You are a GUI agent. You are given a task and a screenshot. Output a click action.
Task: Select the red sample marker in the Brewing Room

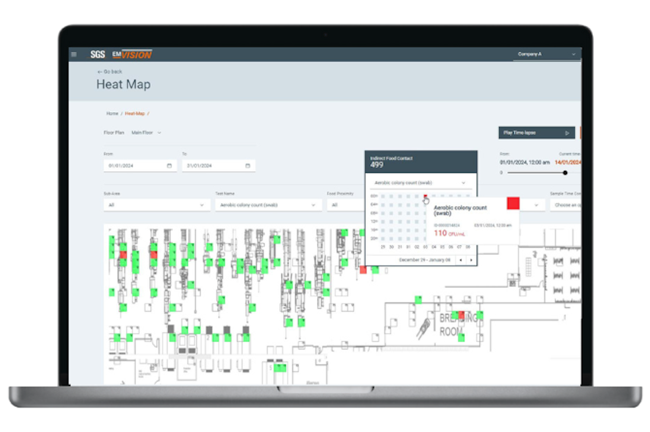(462, 315)
